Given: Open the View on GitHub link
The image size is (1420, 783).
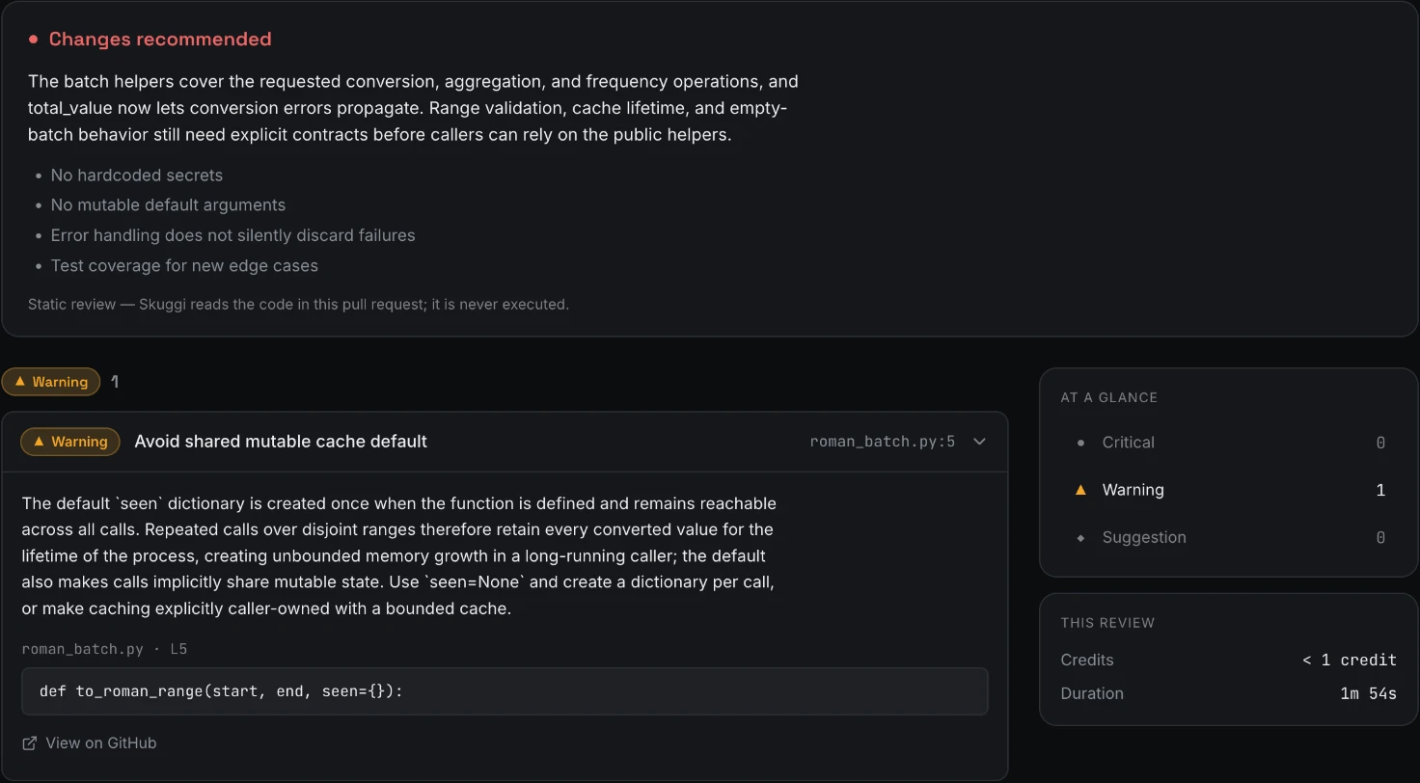Looking at the screenshot, I should tap(90, 742).
